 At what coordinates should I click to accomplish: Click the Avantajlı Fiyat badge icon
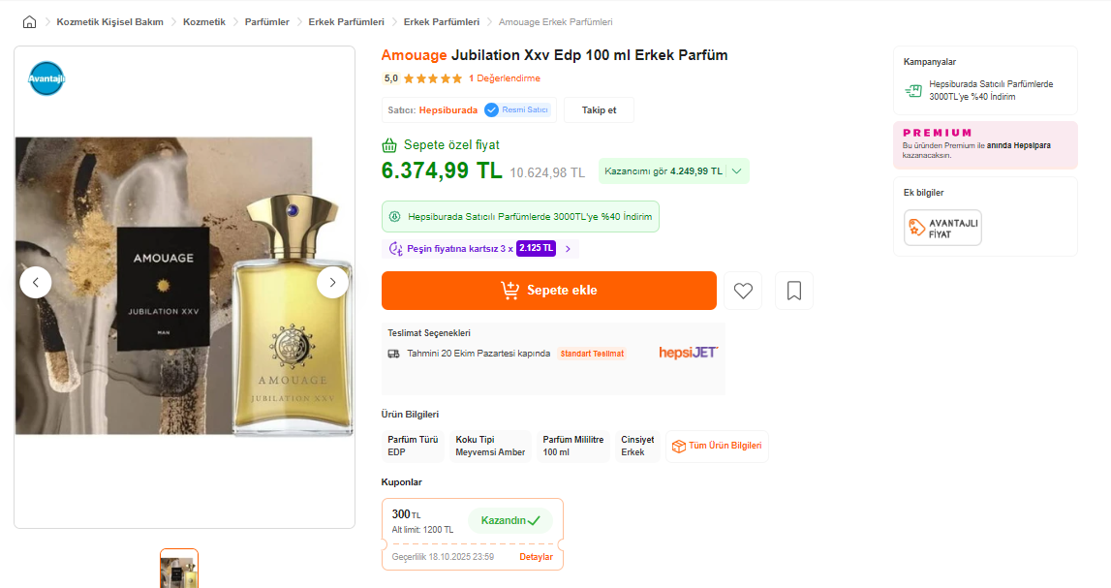(942, 229)
